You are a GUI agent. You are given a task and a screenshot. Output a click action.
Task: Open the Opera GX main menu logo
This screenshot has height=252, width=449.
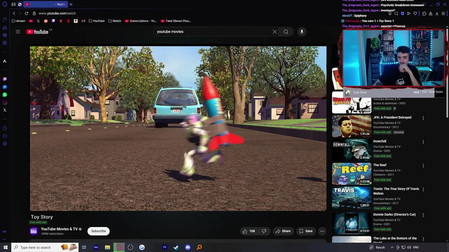click(5, 4)
